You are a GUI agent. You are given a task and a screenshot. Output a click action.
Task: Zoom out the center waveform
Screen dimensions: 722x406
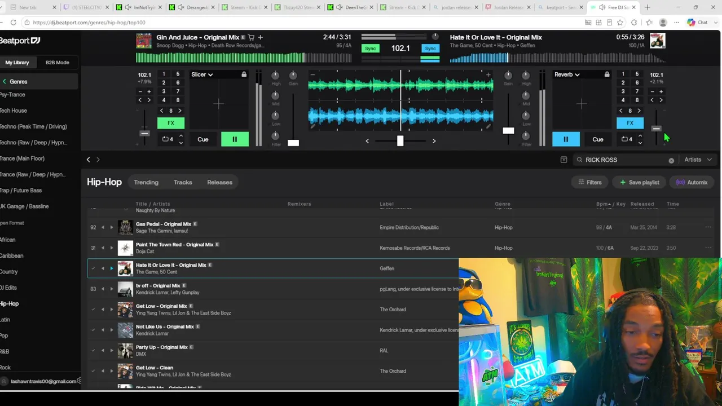click(312, 74)
